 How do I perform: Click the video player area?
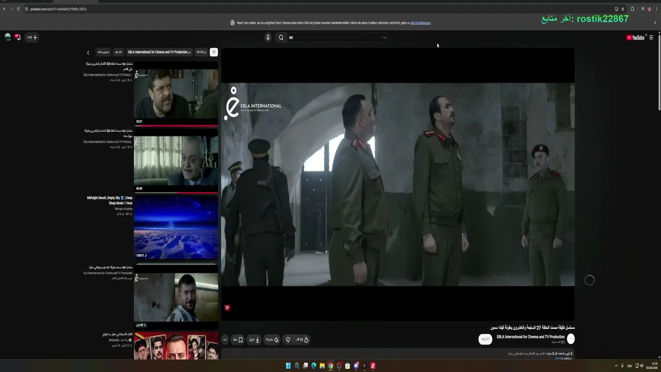[x=398, y=184]
